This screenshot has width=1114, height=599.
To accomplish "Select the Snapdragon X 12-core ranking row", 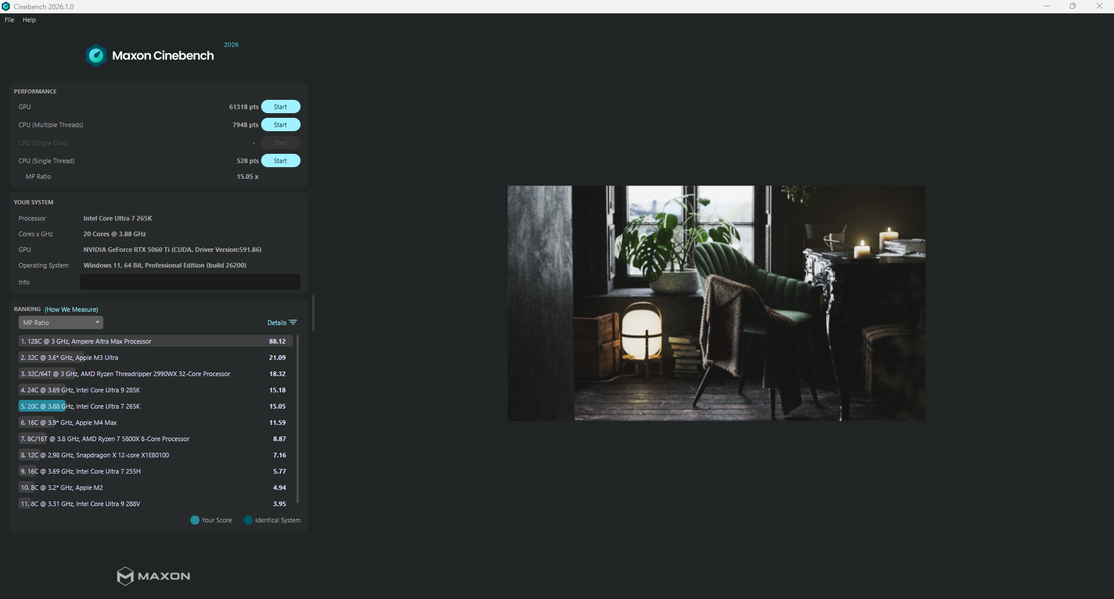I will [x=155, y=455].
